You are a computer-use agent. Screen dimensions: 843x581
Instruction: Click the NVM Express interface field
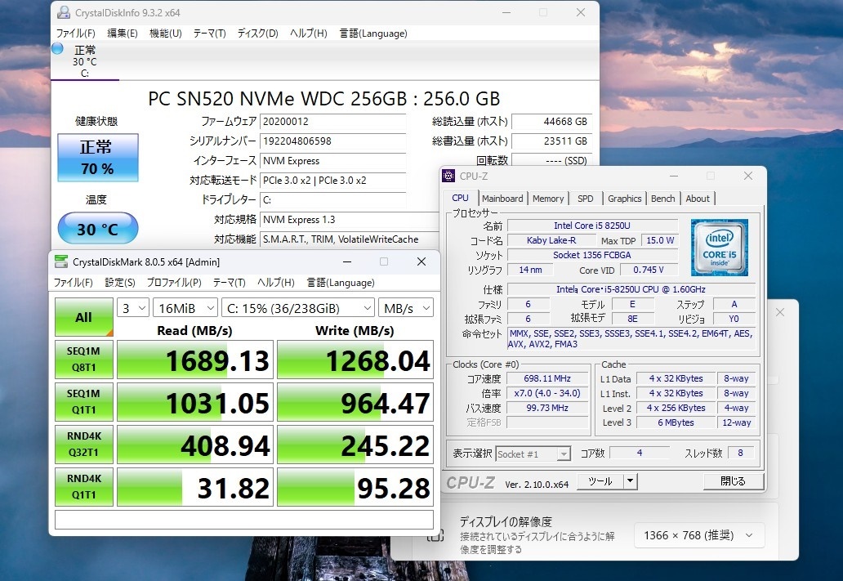pos(332,161)
